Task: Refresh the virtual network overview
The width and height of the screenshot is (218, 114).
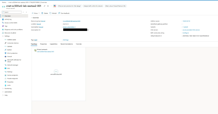Action: click(53, 13)
